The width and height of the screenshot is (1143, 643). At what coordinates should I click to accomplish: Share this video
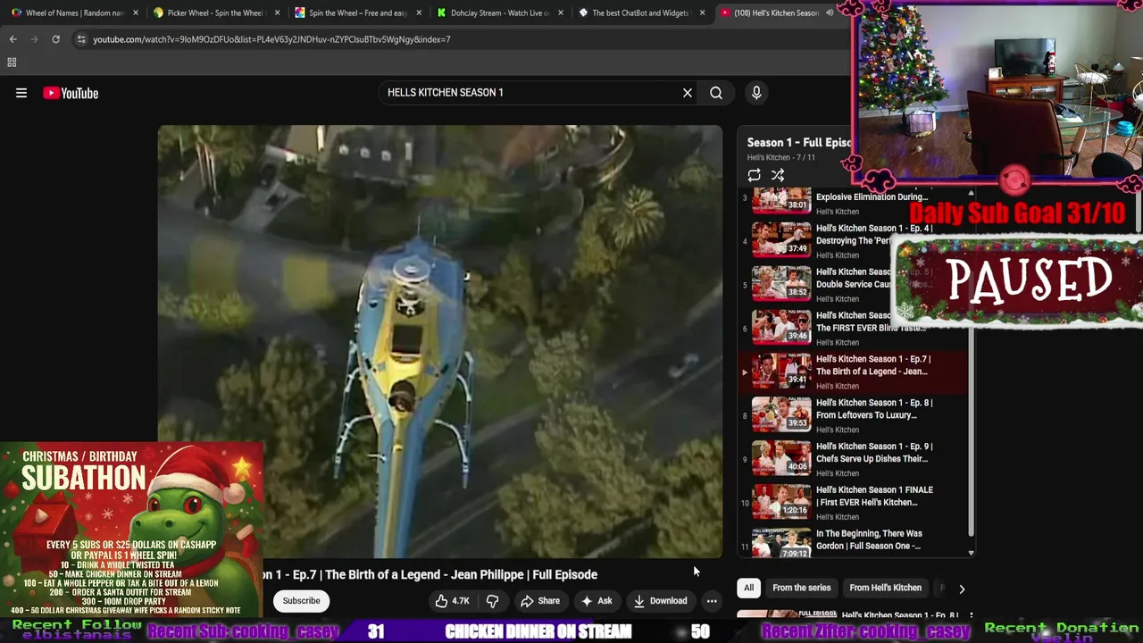(539, 601)
